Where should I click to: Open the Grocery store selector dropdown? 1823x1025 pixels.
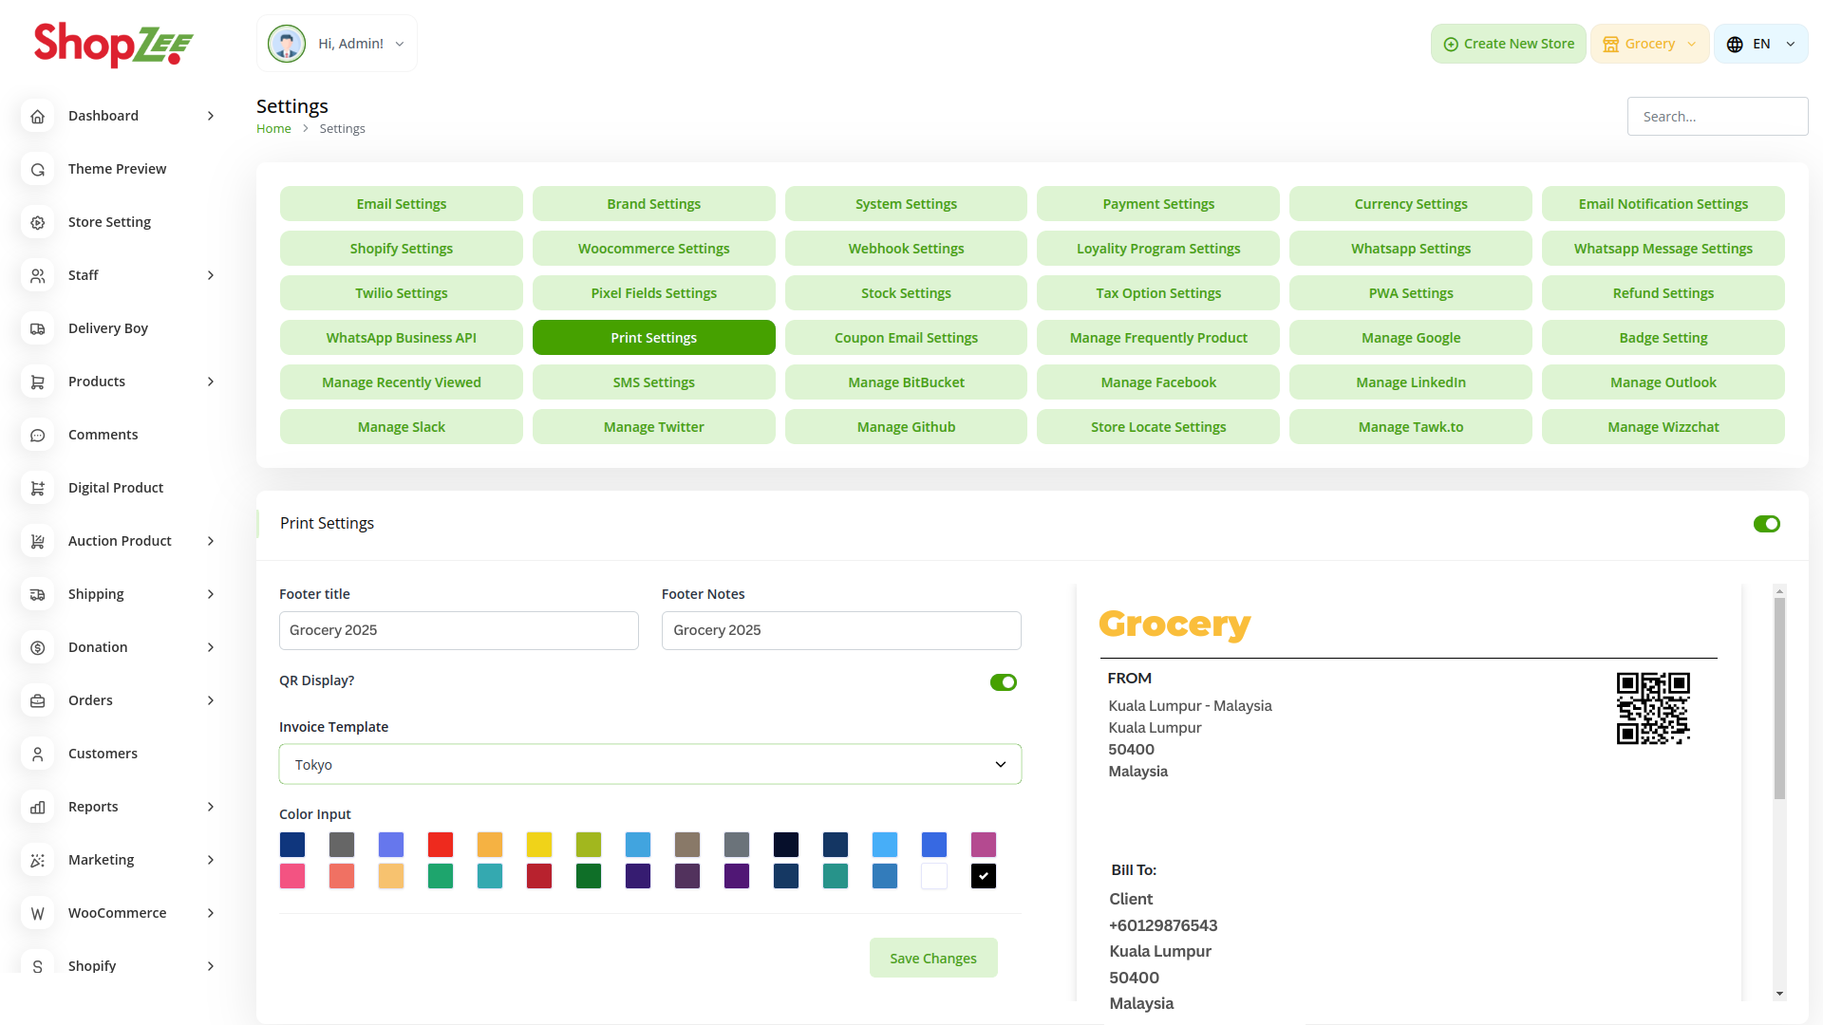(1649, 44)
